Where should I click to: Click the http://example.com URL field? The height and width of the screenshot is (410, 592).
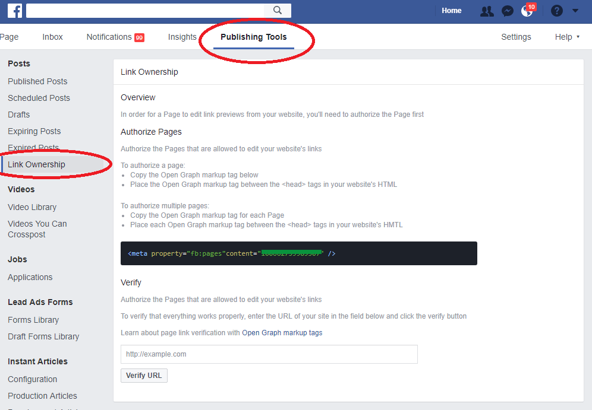[x=269, y=354]
